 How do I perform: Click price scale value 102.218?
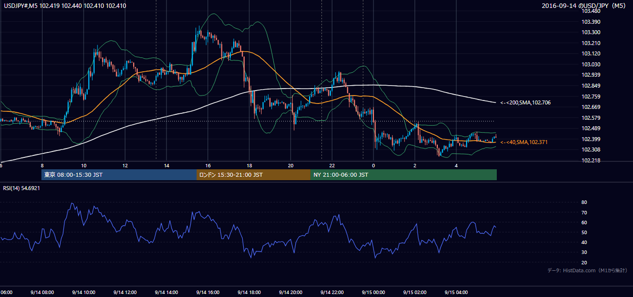pyautogui.click(x=590, y=160)
